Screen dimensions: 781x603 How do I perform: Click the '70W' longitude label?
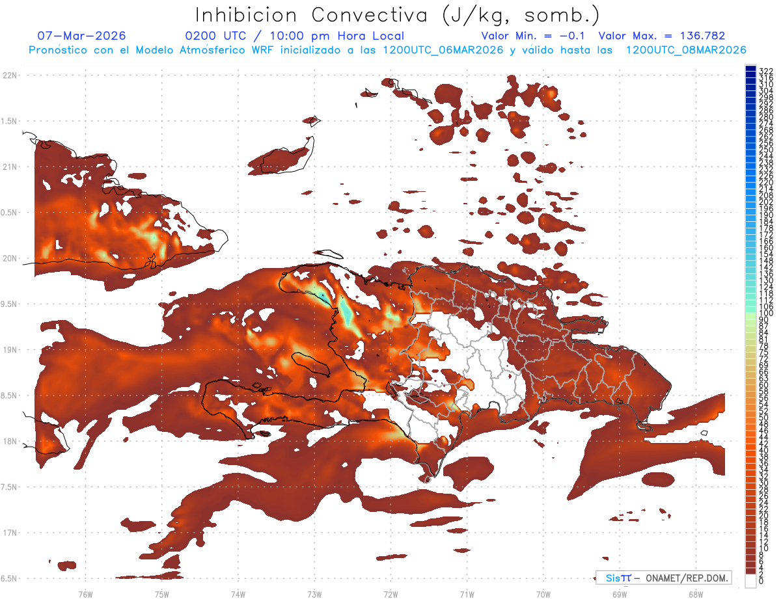(x=543, y=594)
